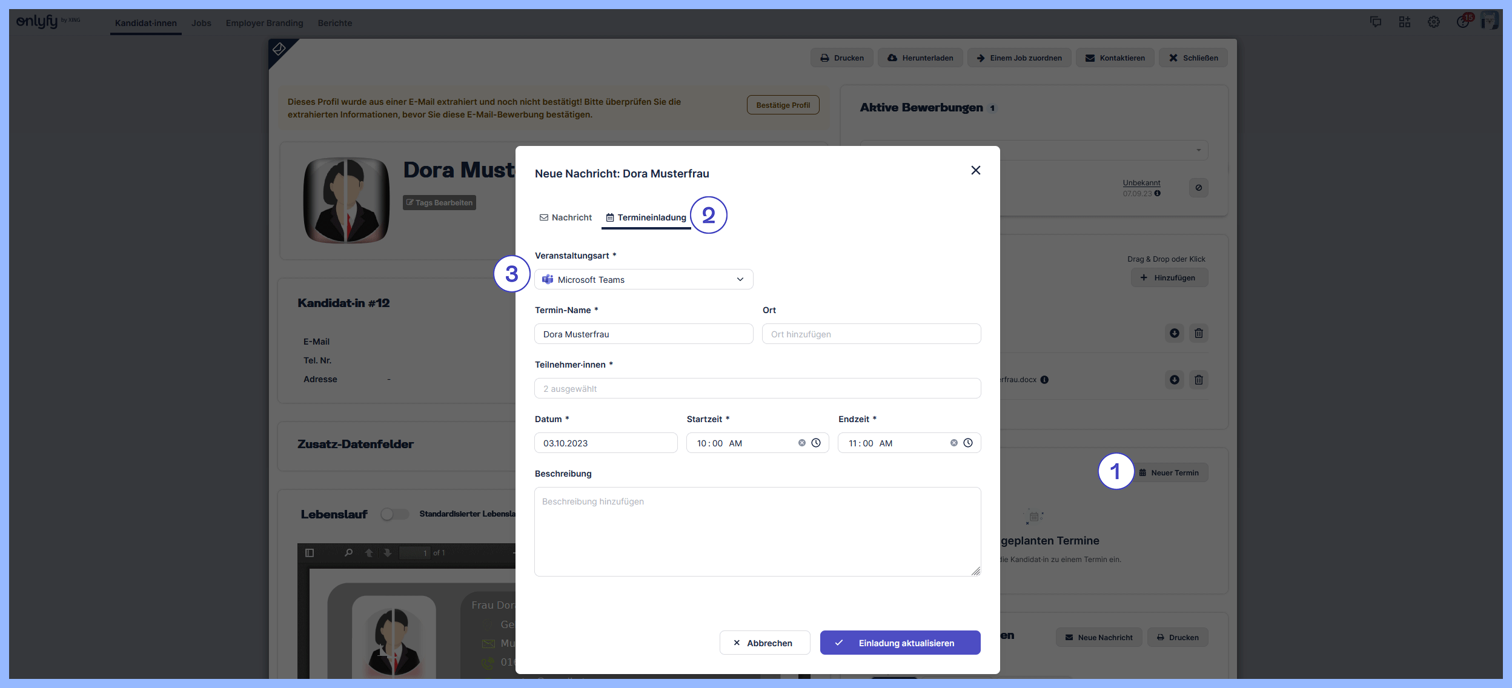Click into the Ort hinzufügen field
Image resolution: width=1512 pixels, height=688 pixels.
[871, 334]
